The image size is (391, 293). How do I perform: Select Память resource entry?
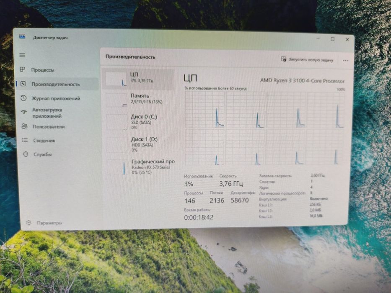tap(139, 100)
